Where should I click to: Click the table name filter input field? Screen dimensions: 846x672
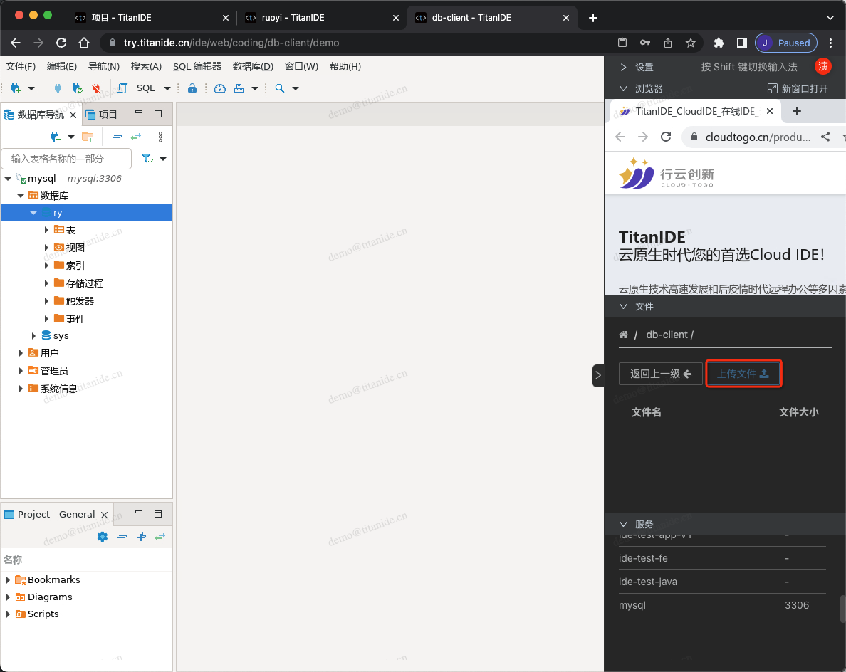[x=66, y=158]
